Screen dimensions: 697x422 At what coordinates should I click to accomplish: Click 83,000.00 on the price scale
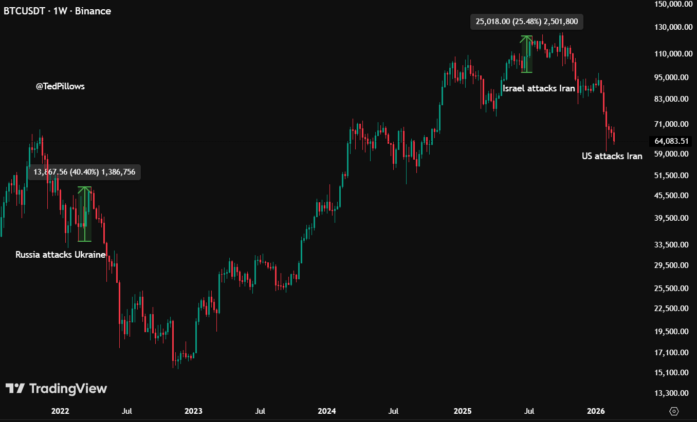[671, 99]
